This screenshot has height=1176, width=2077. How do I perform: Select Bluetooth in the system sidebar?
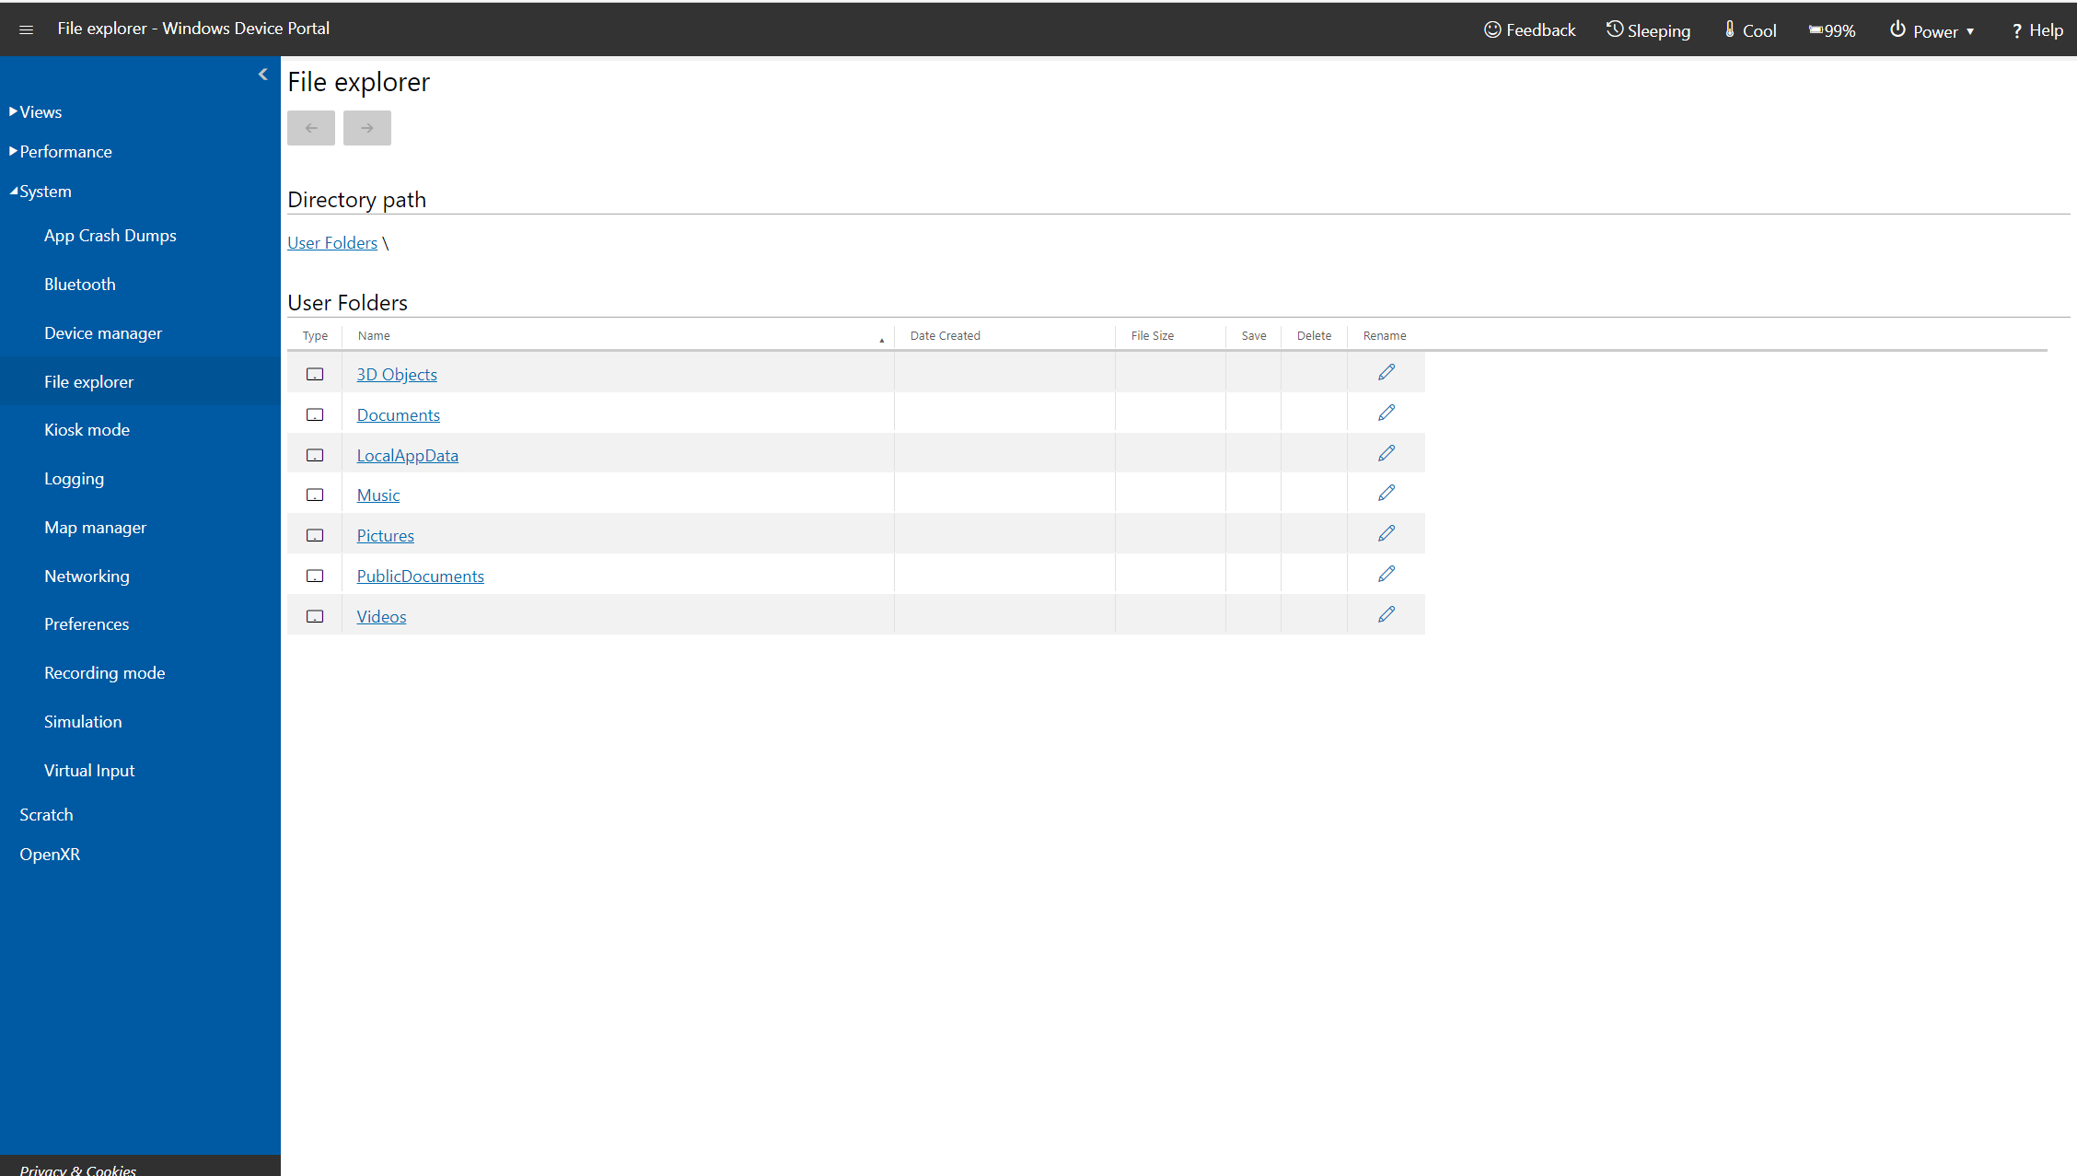pos(81,284)
